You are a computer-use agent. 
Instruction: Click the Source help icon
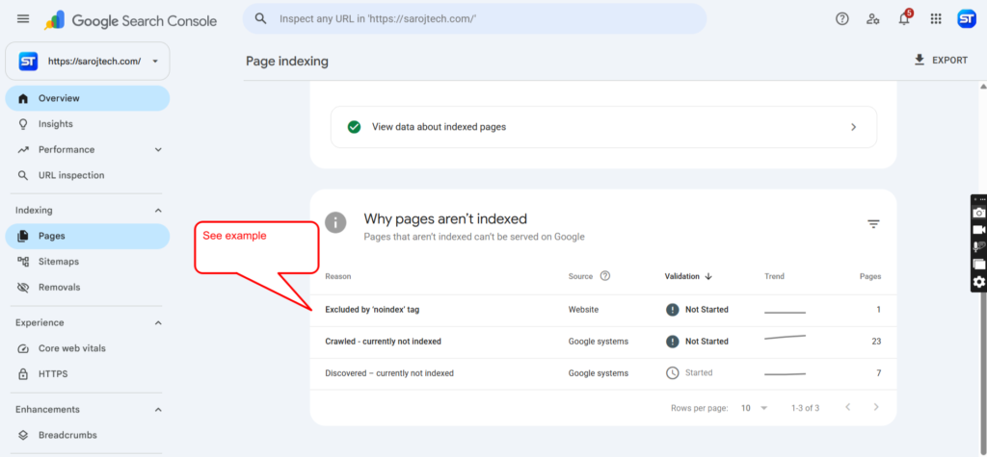(605, 275)
